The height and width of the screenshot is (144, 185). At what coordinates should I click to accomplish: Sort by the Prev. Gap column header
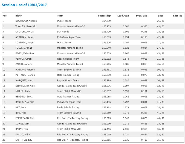point(141,16)
